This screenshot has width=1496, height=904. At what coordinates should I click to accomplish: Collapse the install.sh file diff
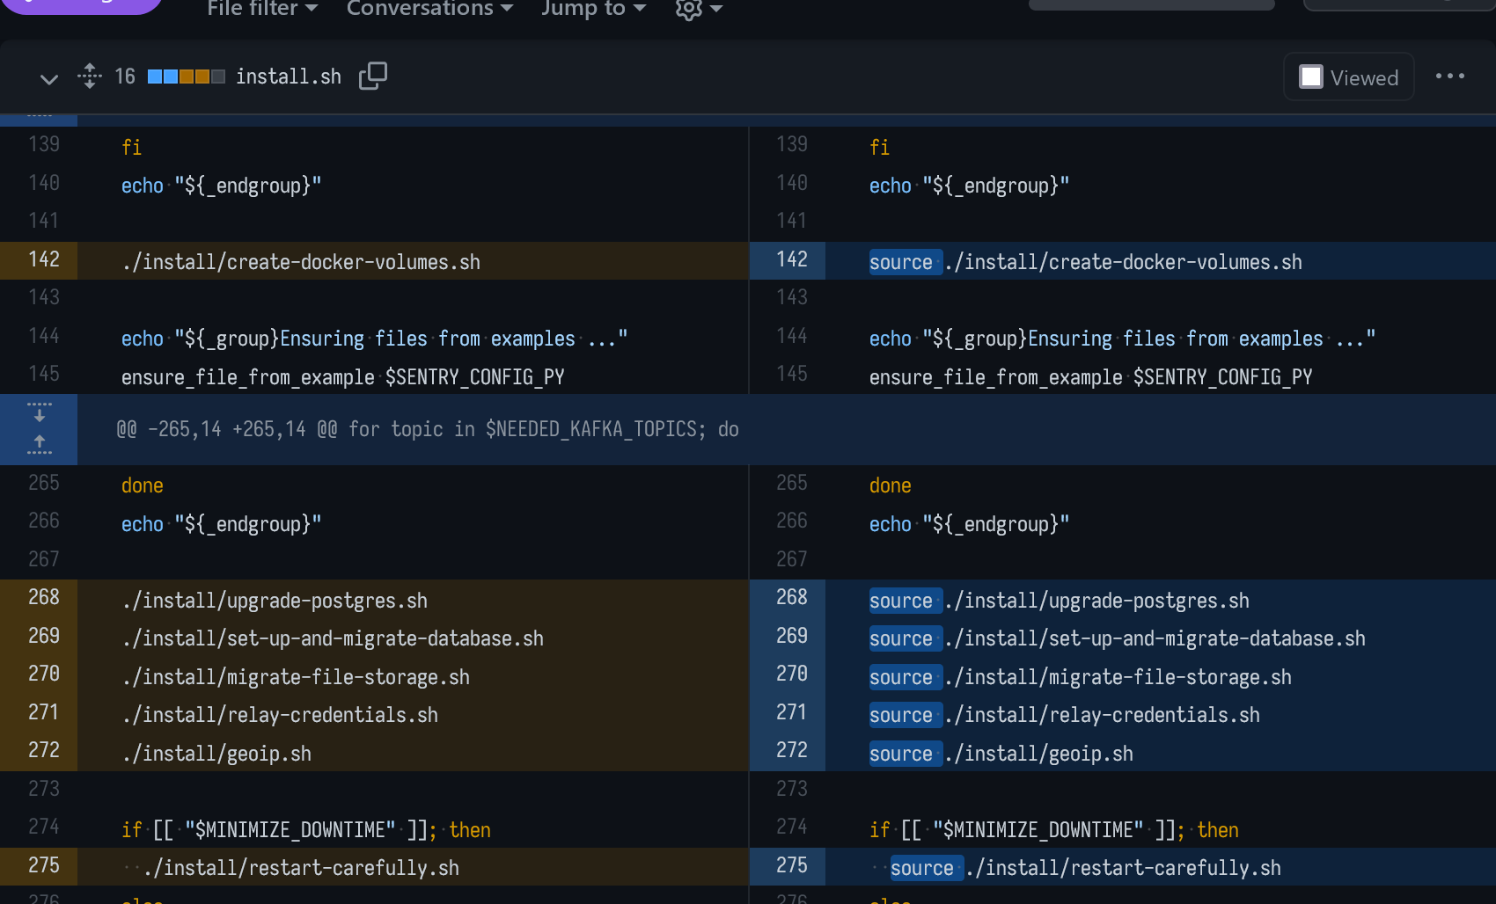pos(49,78)
